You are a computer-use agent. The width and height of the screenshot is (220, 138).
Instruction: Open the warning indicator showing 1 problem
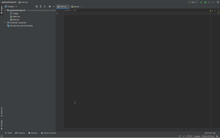[x=211, y=11]
